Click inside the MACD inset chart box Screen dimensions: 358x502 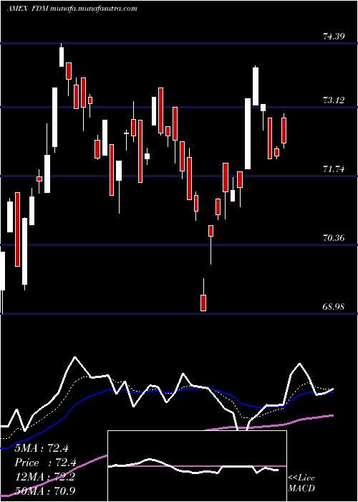(197, 466)
